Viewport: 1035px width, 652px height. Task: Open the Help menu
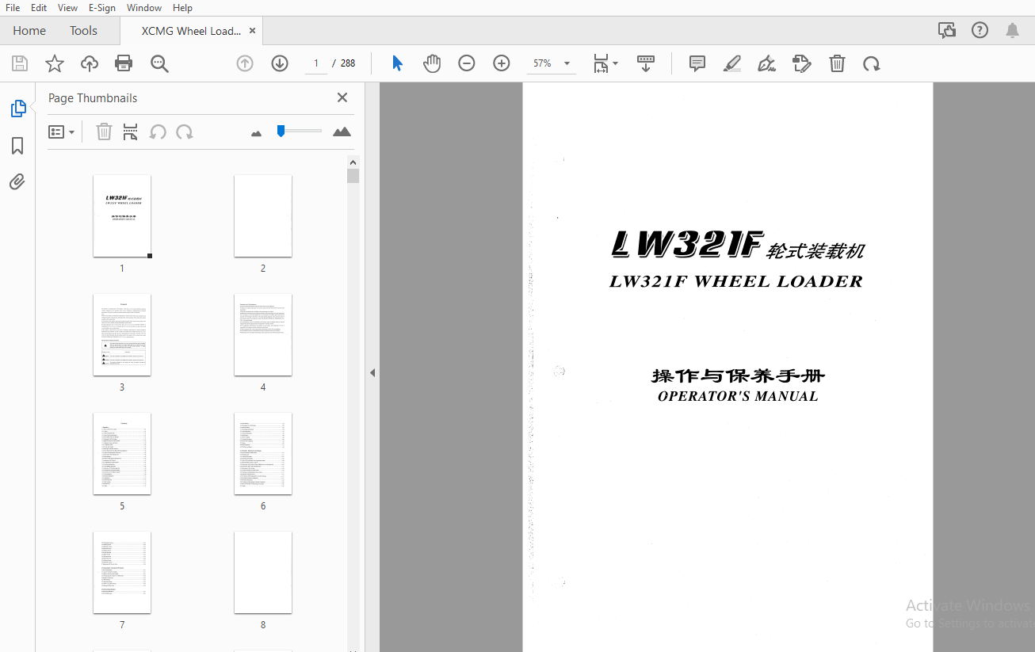coord(182,7)
